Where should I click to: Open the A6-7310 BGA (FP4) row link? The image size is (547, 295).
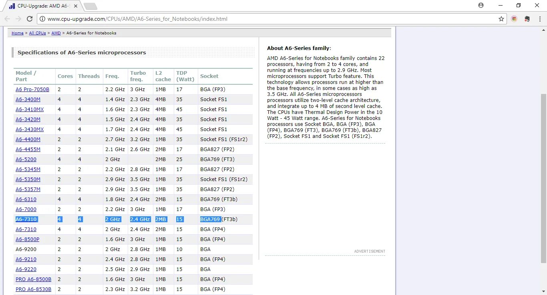click(26, 229)
